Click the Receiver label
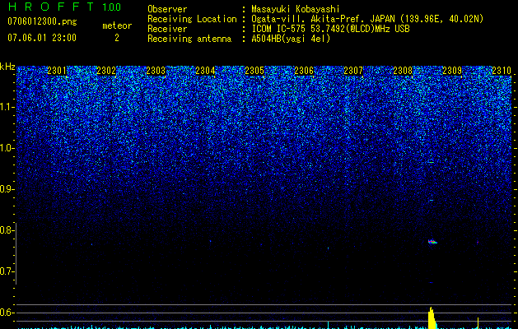 click(167, 29)
